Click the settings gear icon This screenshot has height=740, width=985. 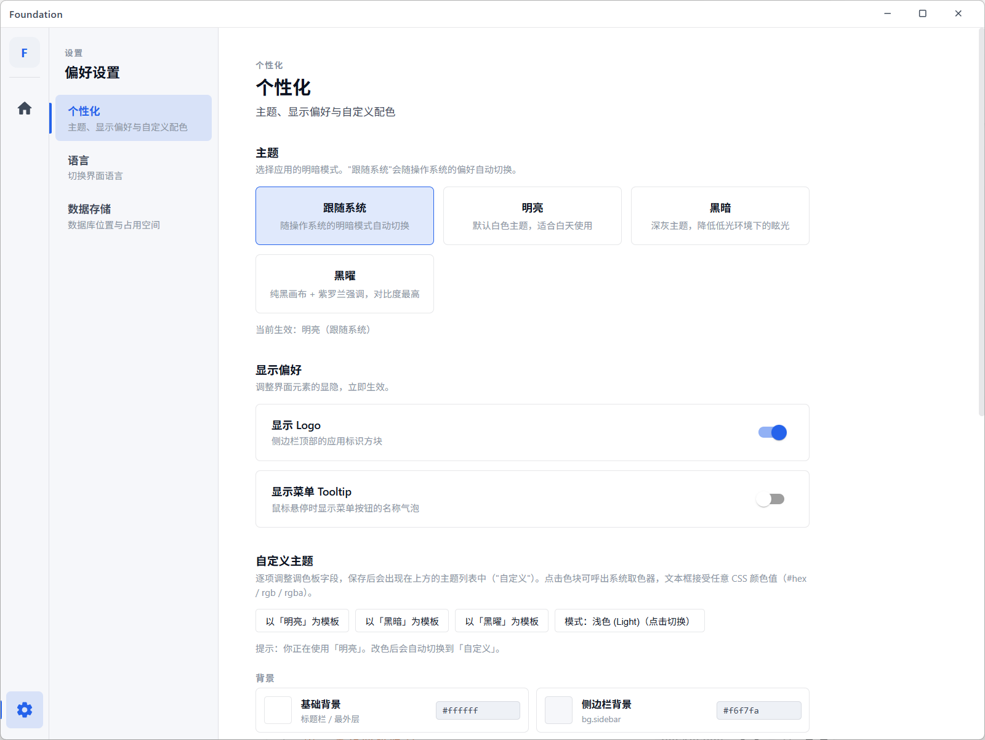[x=25, y=710]
